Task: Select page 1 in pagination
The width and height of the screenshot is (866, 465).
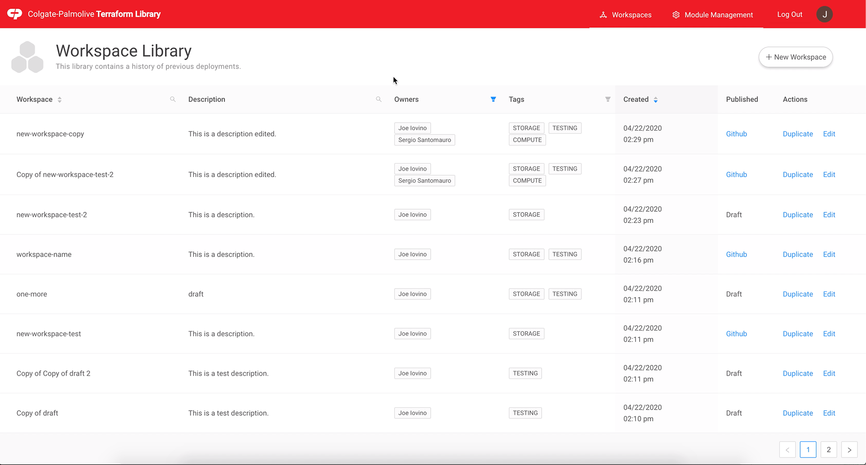Action: [x=808, y=450]
